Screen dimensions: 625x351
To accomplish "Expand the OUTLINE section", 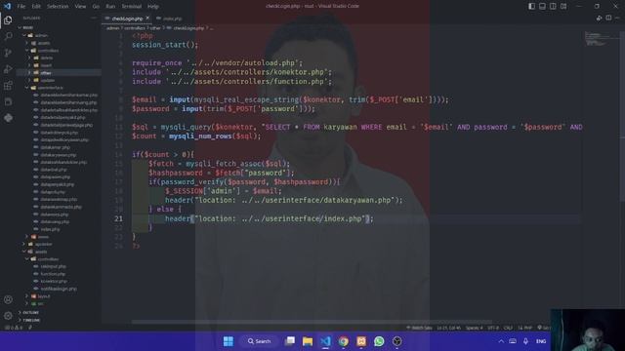I will point(60,312).
